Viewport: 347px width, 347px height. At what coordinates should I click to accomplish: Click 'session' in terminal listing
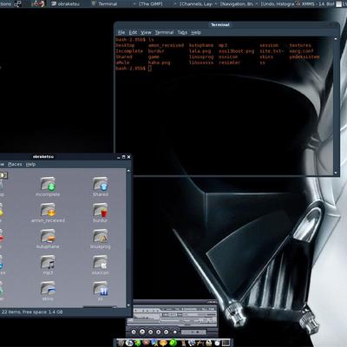click(x=269, y=45)
